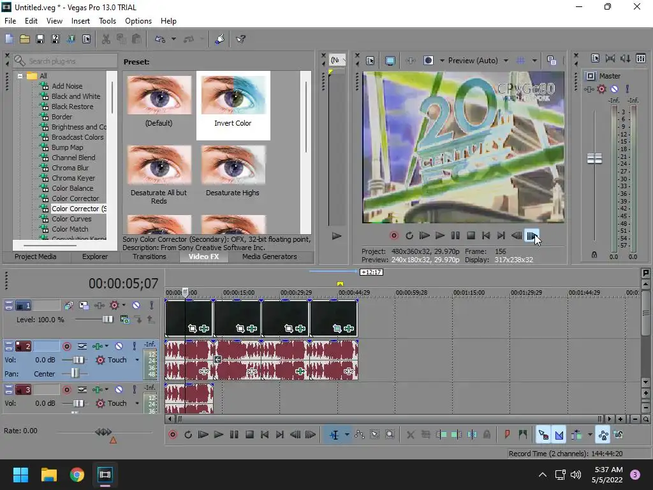
Task: Solo video track 1
Action: pyautogui.click(x=152, y=306)
